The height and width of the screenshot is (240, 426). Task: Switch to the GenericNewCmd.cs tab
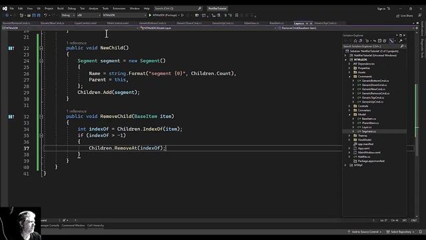click(52, 23)
